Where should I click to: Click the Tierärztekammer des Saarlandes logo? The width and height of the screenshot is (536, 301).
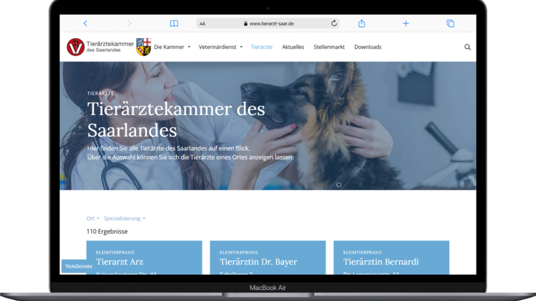coord(100,47)
